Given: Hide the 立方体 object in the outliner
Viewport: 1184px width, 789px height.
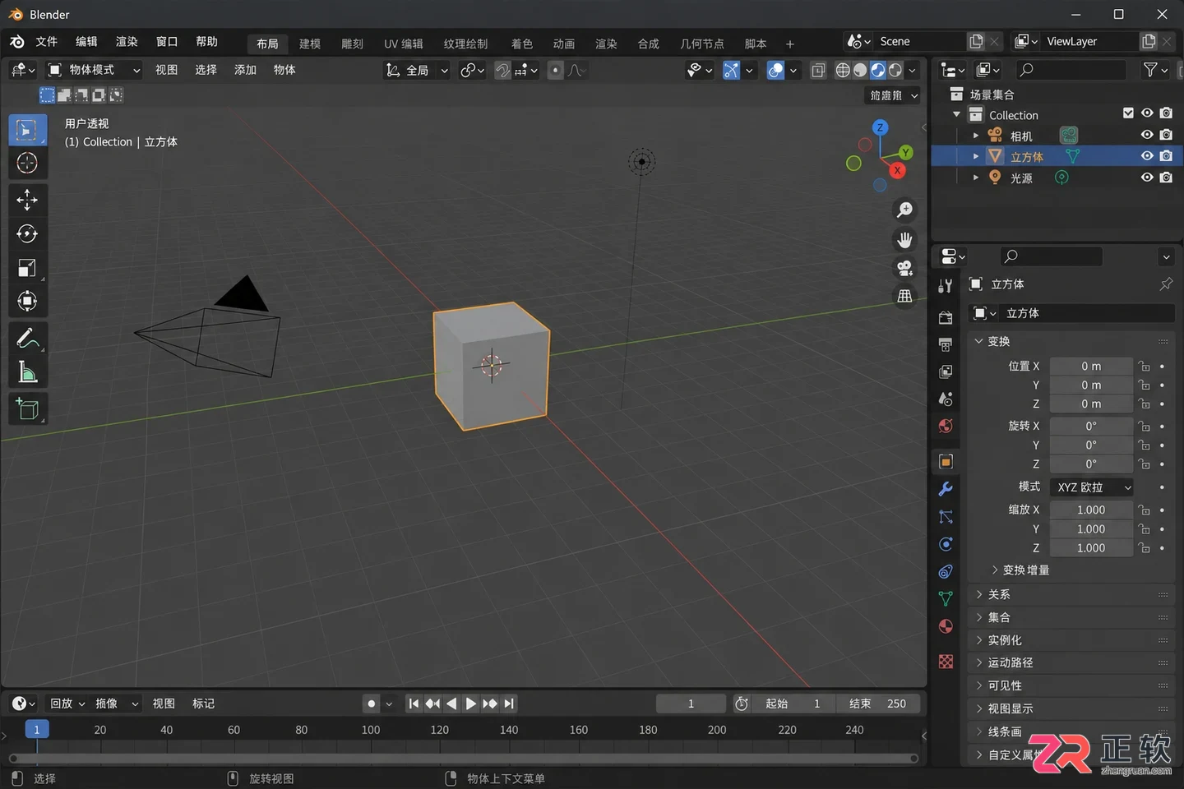Looking at the screenshot, I should coord(1147,156).
